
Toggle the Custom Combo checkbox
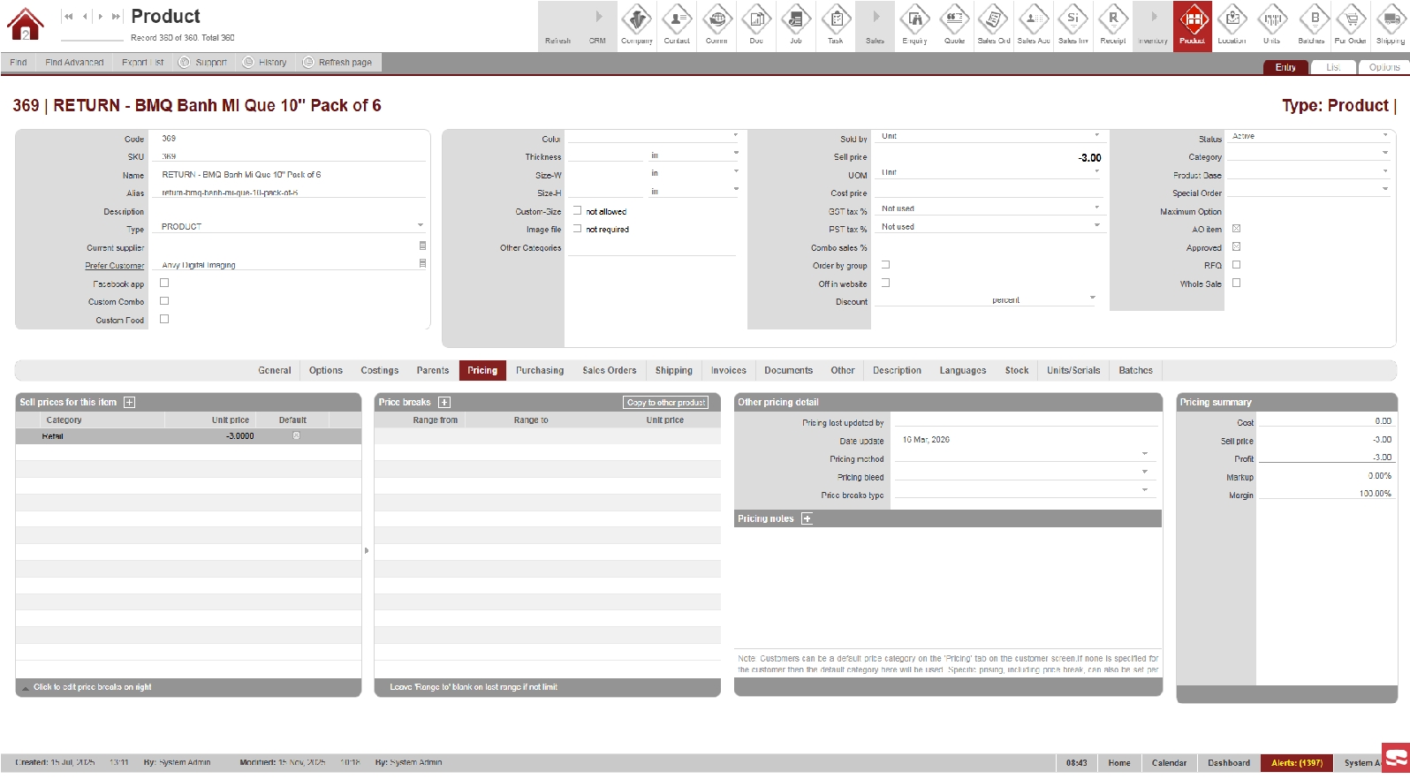164,301
